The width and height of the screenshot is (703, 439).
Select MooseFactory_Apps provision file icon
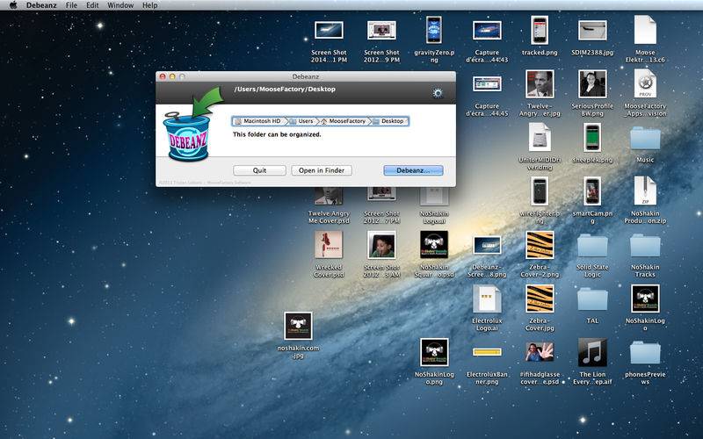pos(645,83)
